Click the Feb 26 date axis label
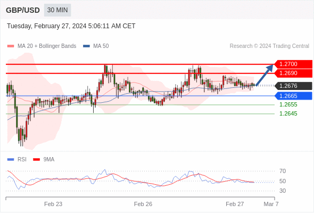The width and height of the screenshot is (314, 213). [143, 204]
